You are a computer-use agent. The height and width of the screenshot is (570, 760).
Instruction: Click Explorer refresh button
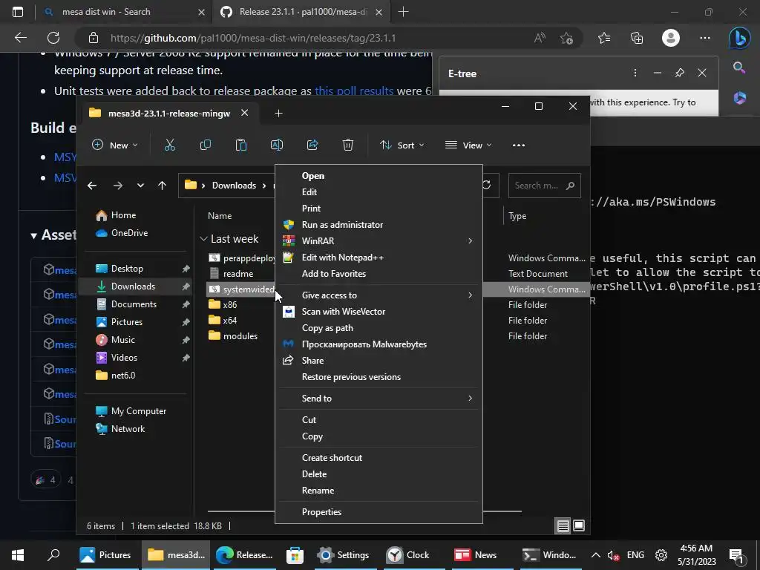point(487,185)
